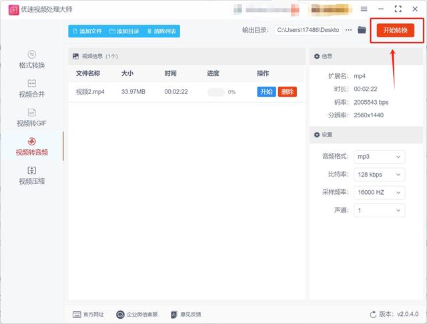The image size is (427, 324).
Task: Click the red 开始转换 start conversion button
Action: [x=396, y=30]
